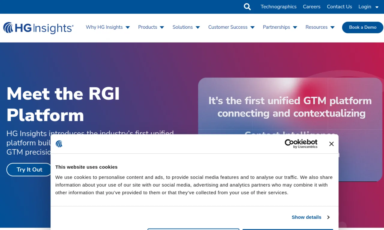Click the Book a Demo button
The width and height of the screenshot is (384, 230).
click(x=363, y=27)
